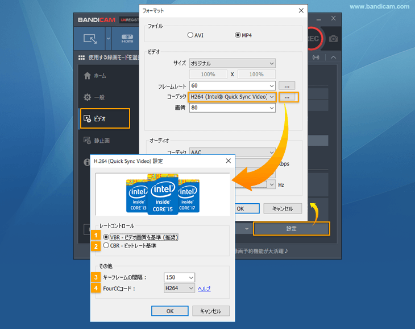Click OK in the フォーマット dialog

(x=247, y=208)
